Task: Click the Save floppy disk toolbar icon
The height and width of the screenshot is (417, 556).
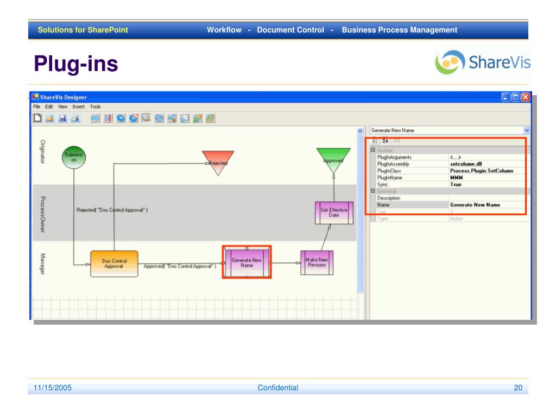Action: [x=62, y=118]
